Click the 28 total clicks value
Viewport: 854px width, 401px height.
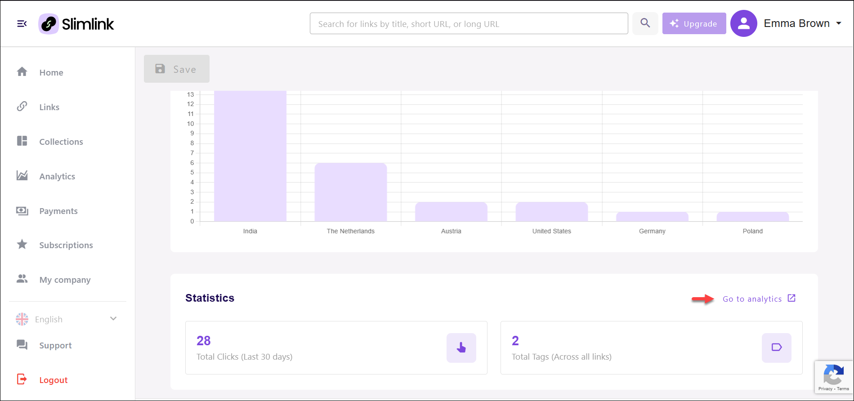pyautogui.click(x=203, y=341)
